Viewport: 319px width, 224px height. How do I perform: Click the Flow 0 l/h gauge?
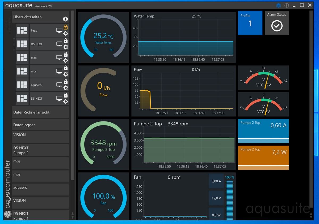(x=103, y=91)
